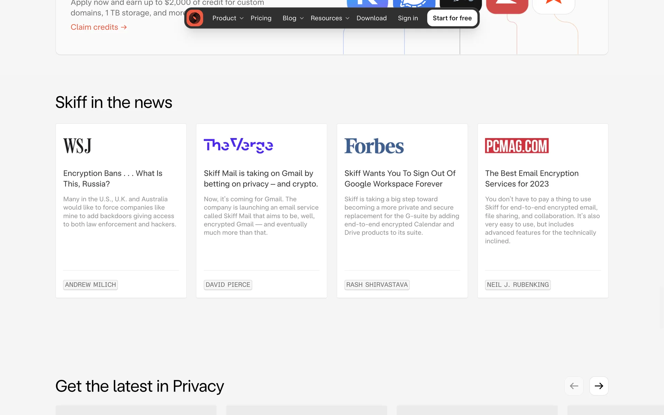Open the Skiff Mail taking on Gmail article
The width and height of the screenshot is (664, 415).
[x=260, y=178]
